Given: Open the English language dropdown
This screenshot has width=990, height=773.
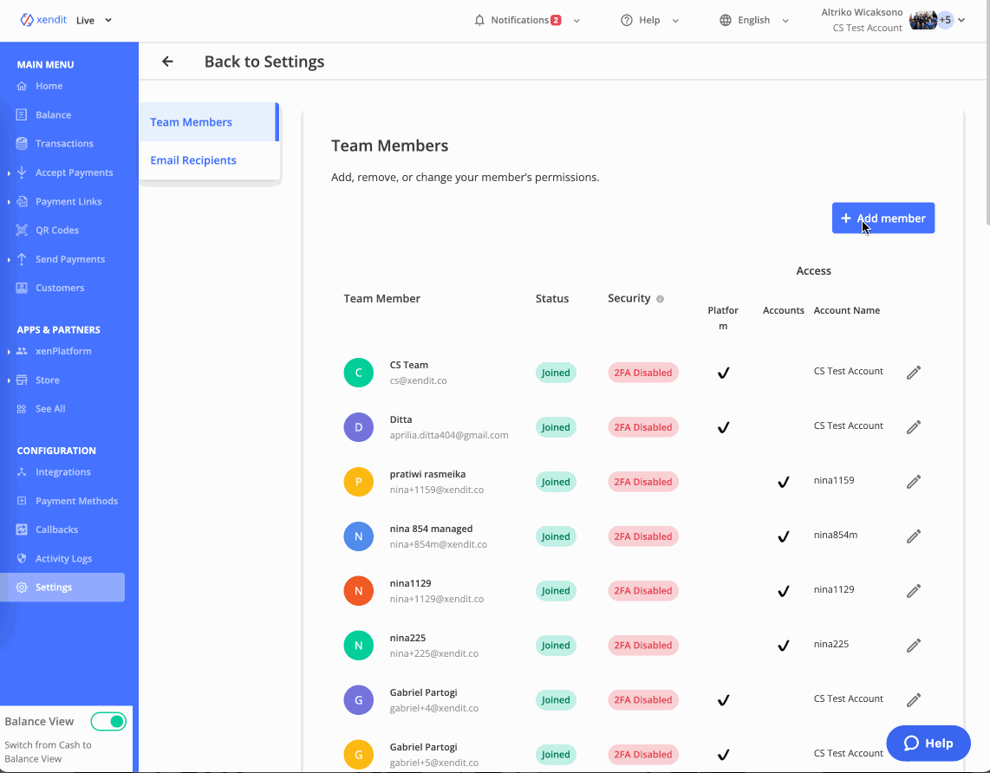Looking at the screenshot, I should tap(754, 19).
